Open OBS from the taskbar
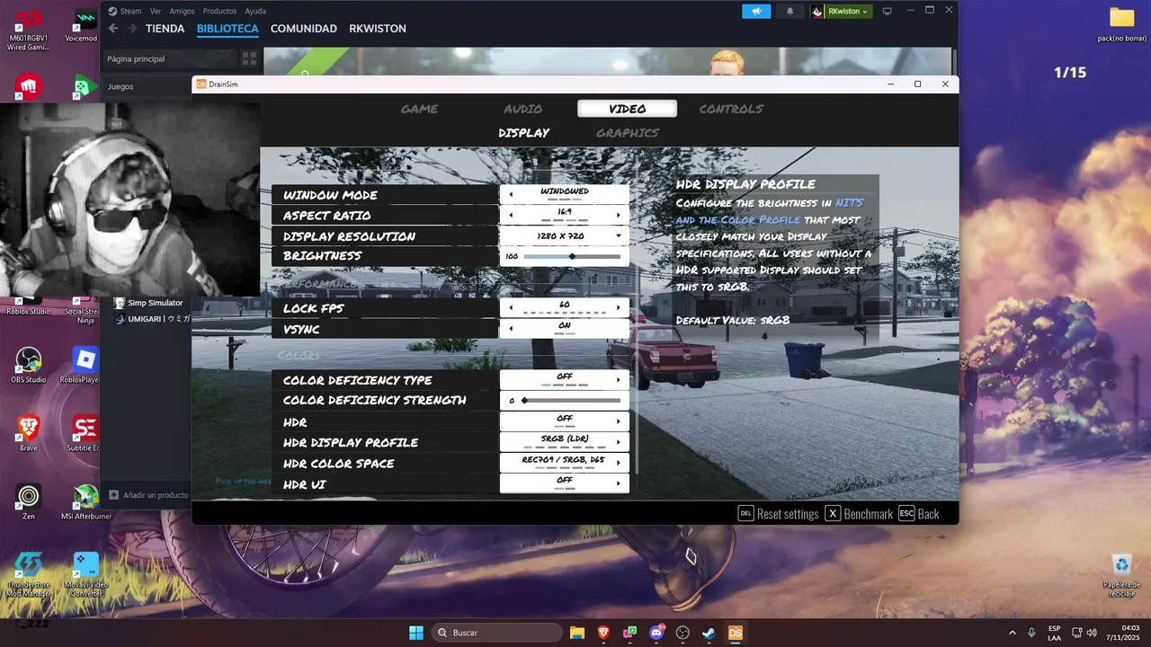 (683, 633)
